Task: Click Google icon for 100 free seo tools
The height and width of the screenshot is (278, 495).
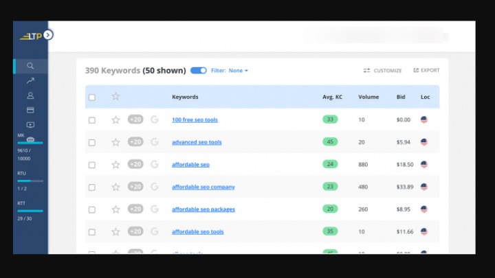Action: (x=155, y=119)
